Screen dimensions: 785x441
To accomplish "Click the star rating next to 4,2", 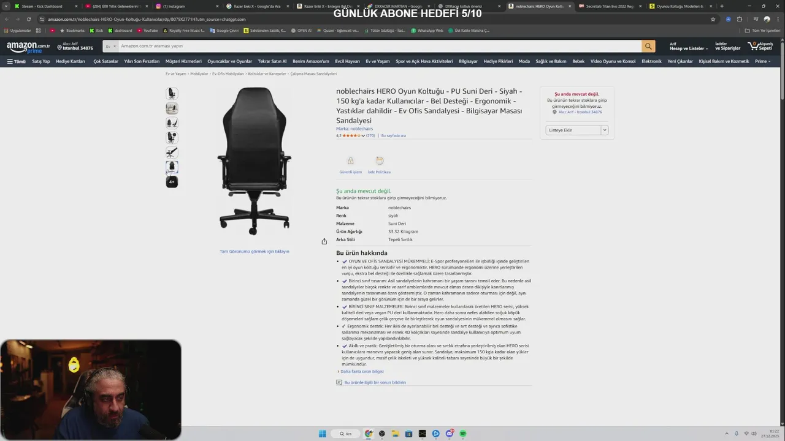I will click(x=351, y=135).
